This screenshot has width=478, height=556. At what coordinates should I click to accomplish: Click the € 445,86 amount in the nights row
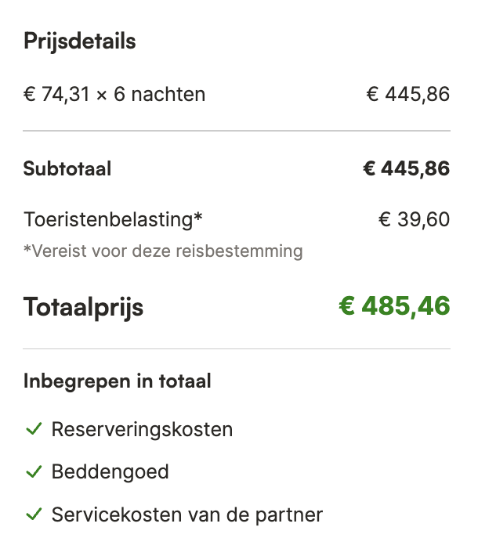[407, 95]
